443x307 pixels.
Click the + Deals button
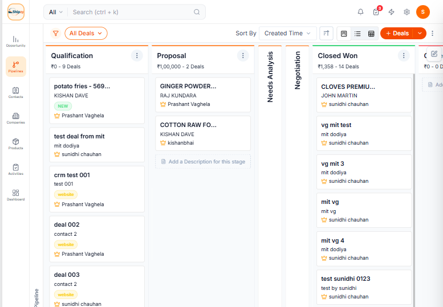click(x=397, y=33)
